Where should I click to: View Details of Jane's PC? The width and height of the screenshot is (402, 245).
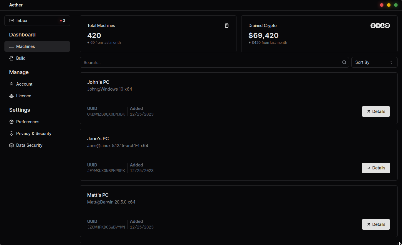coord(376,168)
